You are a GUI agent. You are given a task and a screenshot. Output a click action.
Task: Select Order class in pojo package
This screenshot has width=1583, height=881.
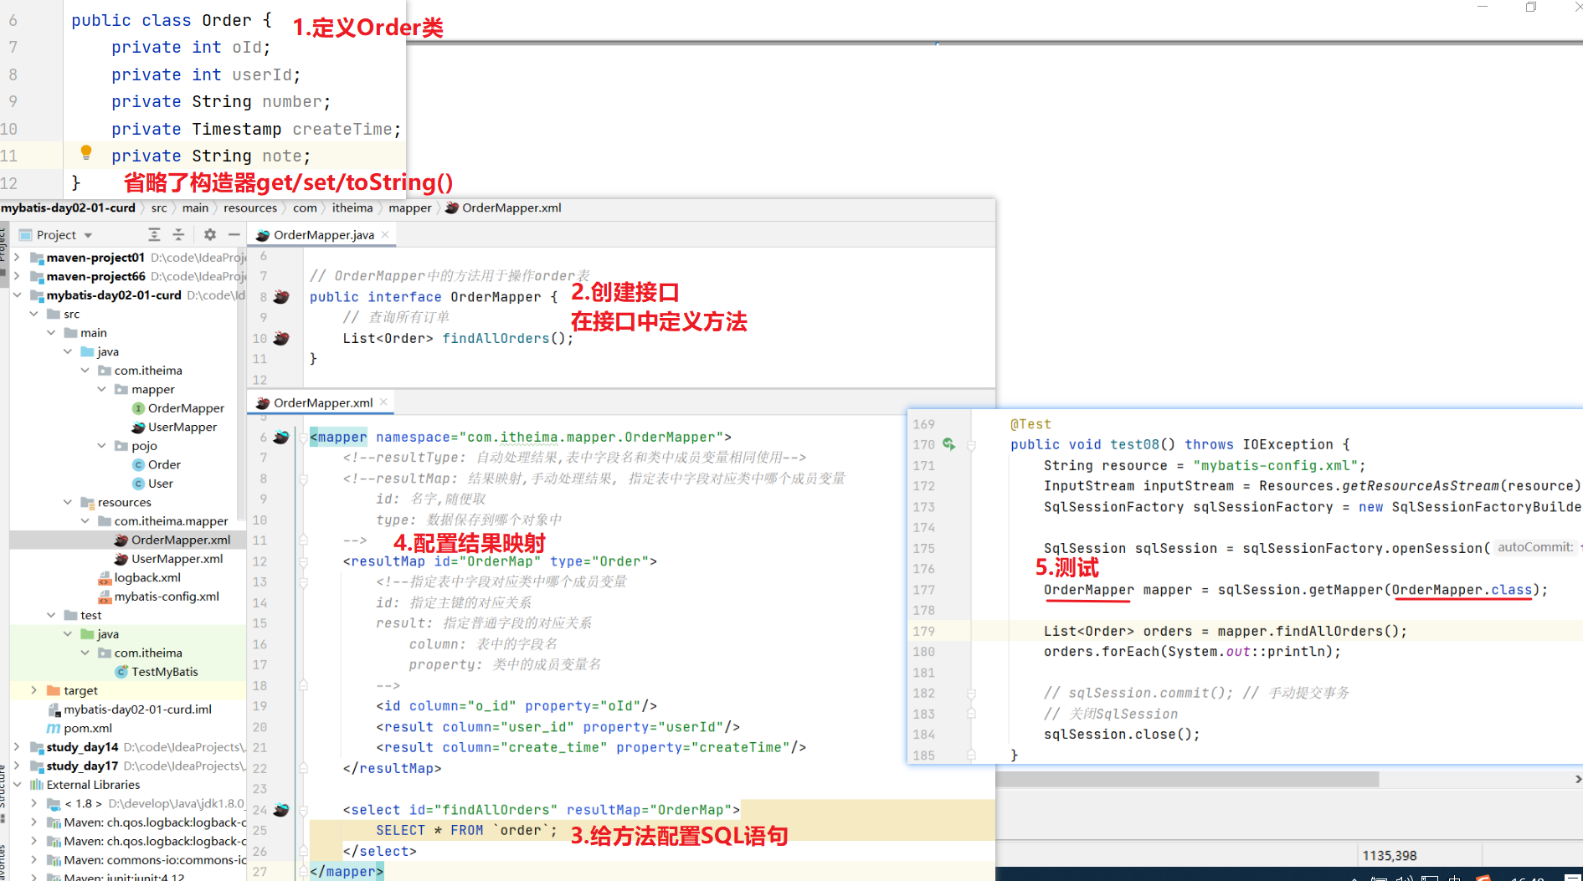click(157, 464)
